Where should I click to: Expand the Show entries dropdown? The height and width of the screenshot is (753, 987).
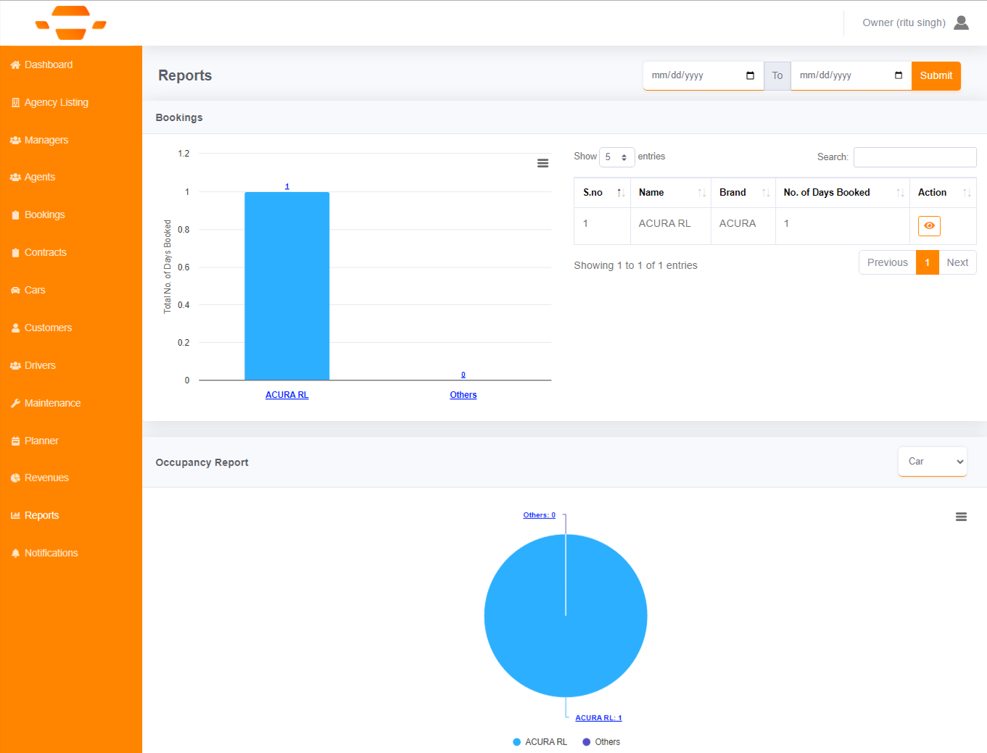(x=616, y=157)
